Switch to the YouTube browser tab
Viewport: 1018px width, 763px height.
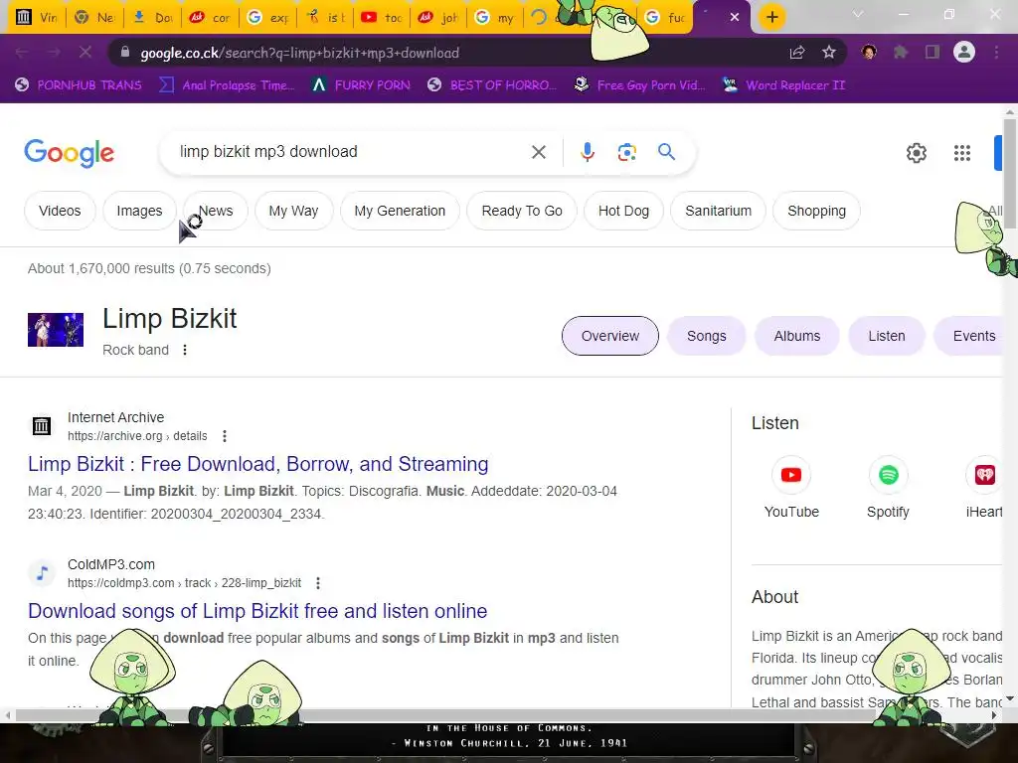[x=382, y=18]
